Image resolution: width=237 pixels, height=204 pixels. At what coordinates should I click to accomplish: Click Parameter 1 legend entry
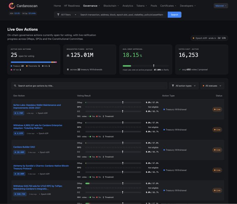(33, 66)
